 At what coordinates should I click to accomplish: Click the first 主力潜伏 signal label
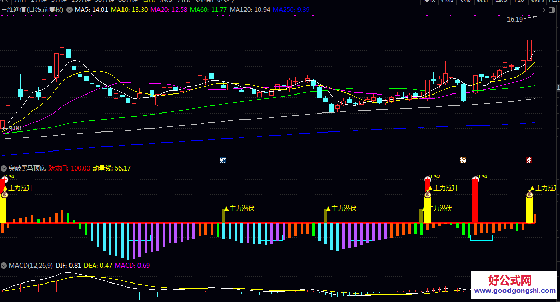241,209
